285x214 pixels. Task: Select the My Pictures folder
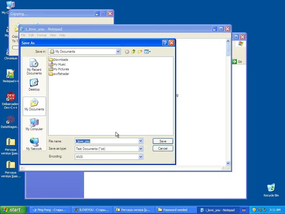coord(59,69)
